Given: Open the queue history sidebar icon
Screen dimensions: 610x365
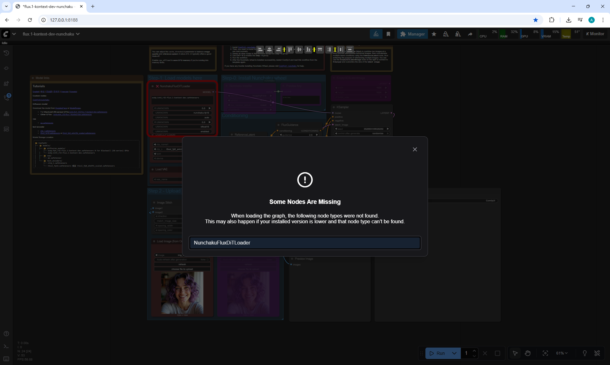Looking at the screenshot, I should (6, 53).
